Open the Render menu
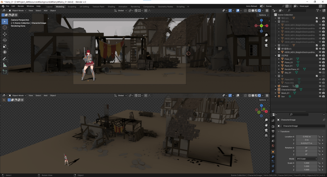The image size is (327, 177). coord(21,6)
